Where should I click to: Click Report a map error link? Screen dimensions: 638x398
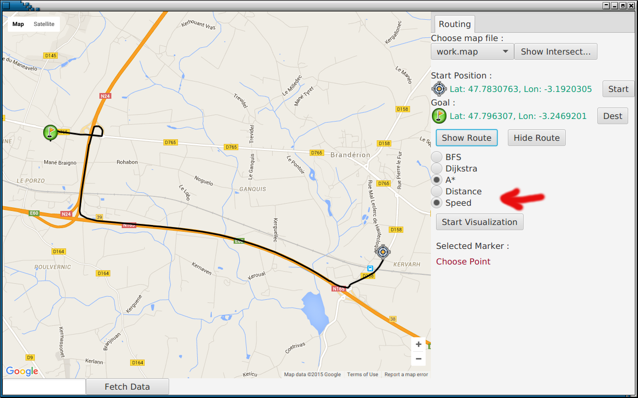tap(406, 375)
